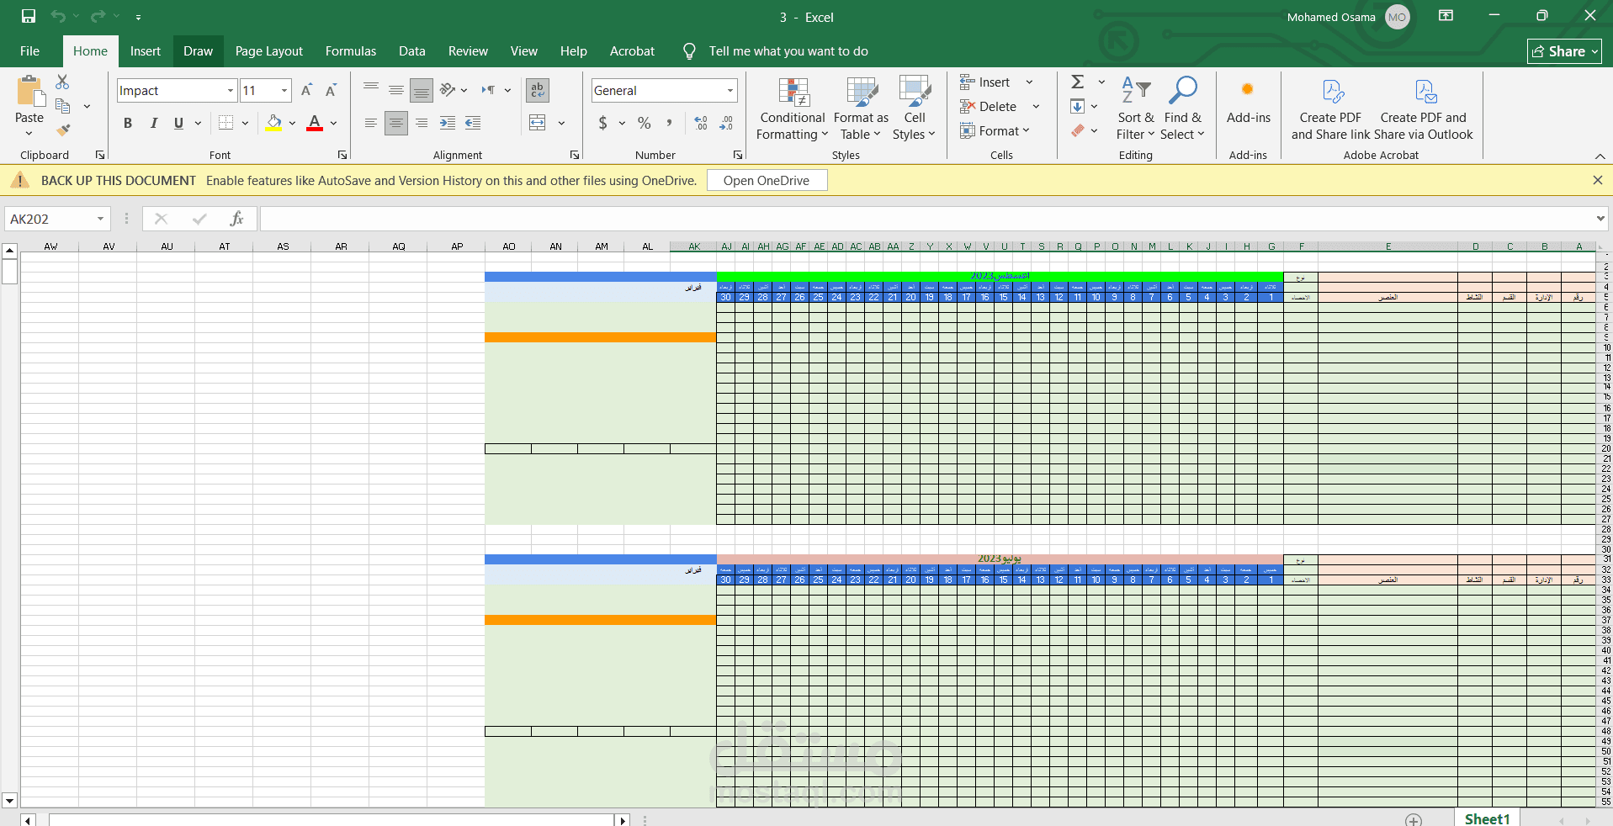Align text to the right
Viewport: 1613px width, 826px height.
click(422, 123)
